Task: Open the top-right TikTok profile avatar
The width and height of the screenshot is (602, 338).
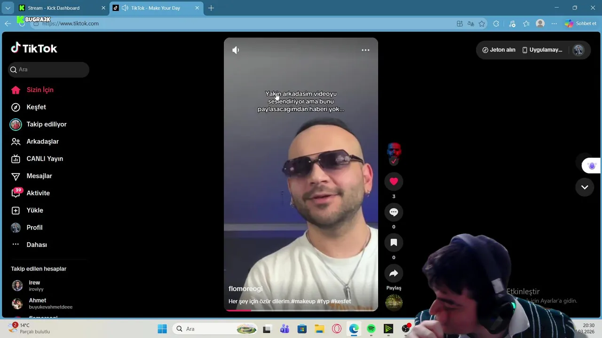Action: (x=578, y=50)
